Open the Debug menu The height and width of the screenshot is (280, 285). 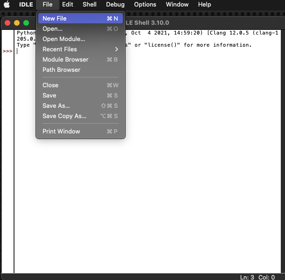115,5
